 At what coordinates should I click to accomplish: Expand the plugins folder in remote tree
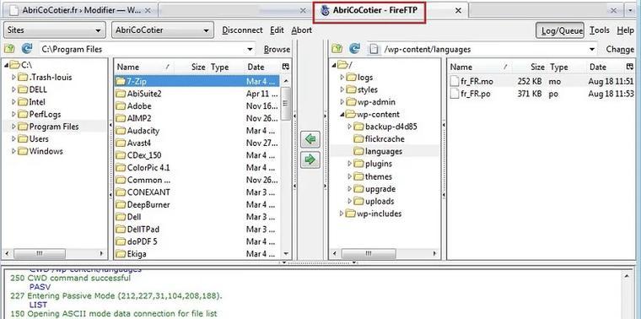349,164
